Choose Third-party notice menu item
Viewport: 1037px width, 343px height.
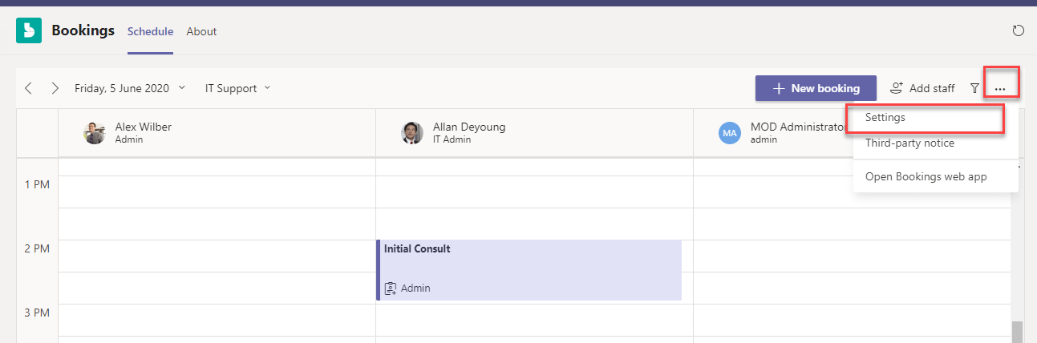(x=909, y=143)
